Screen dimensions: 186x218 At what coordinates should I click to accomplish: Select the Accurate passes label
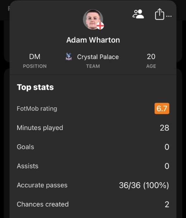pos(42,185)
